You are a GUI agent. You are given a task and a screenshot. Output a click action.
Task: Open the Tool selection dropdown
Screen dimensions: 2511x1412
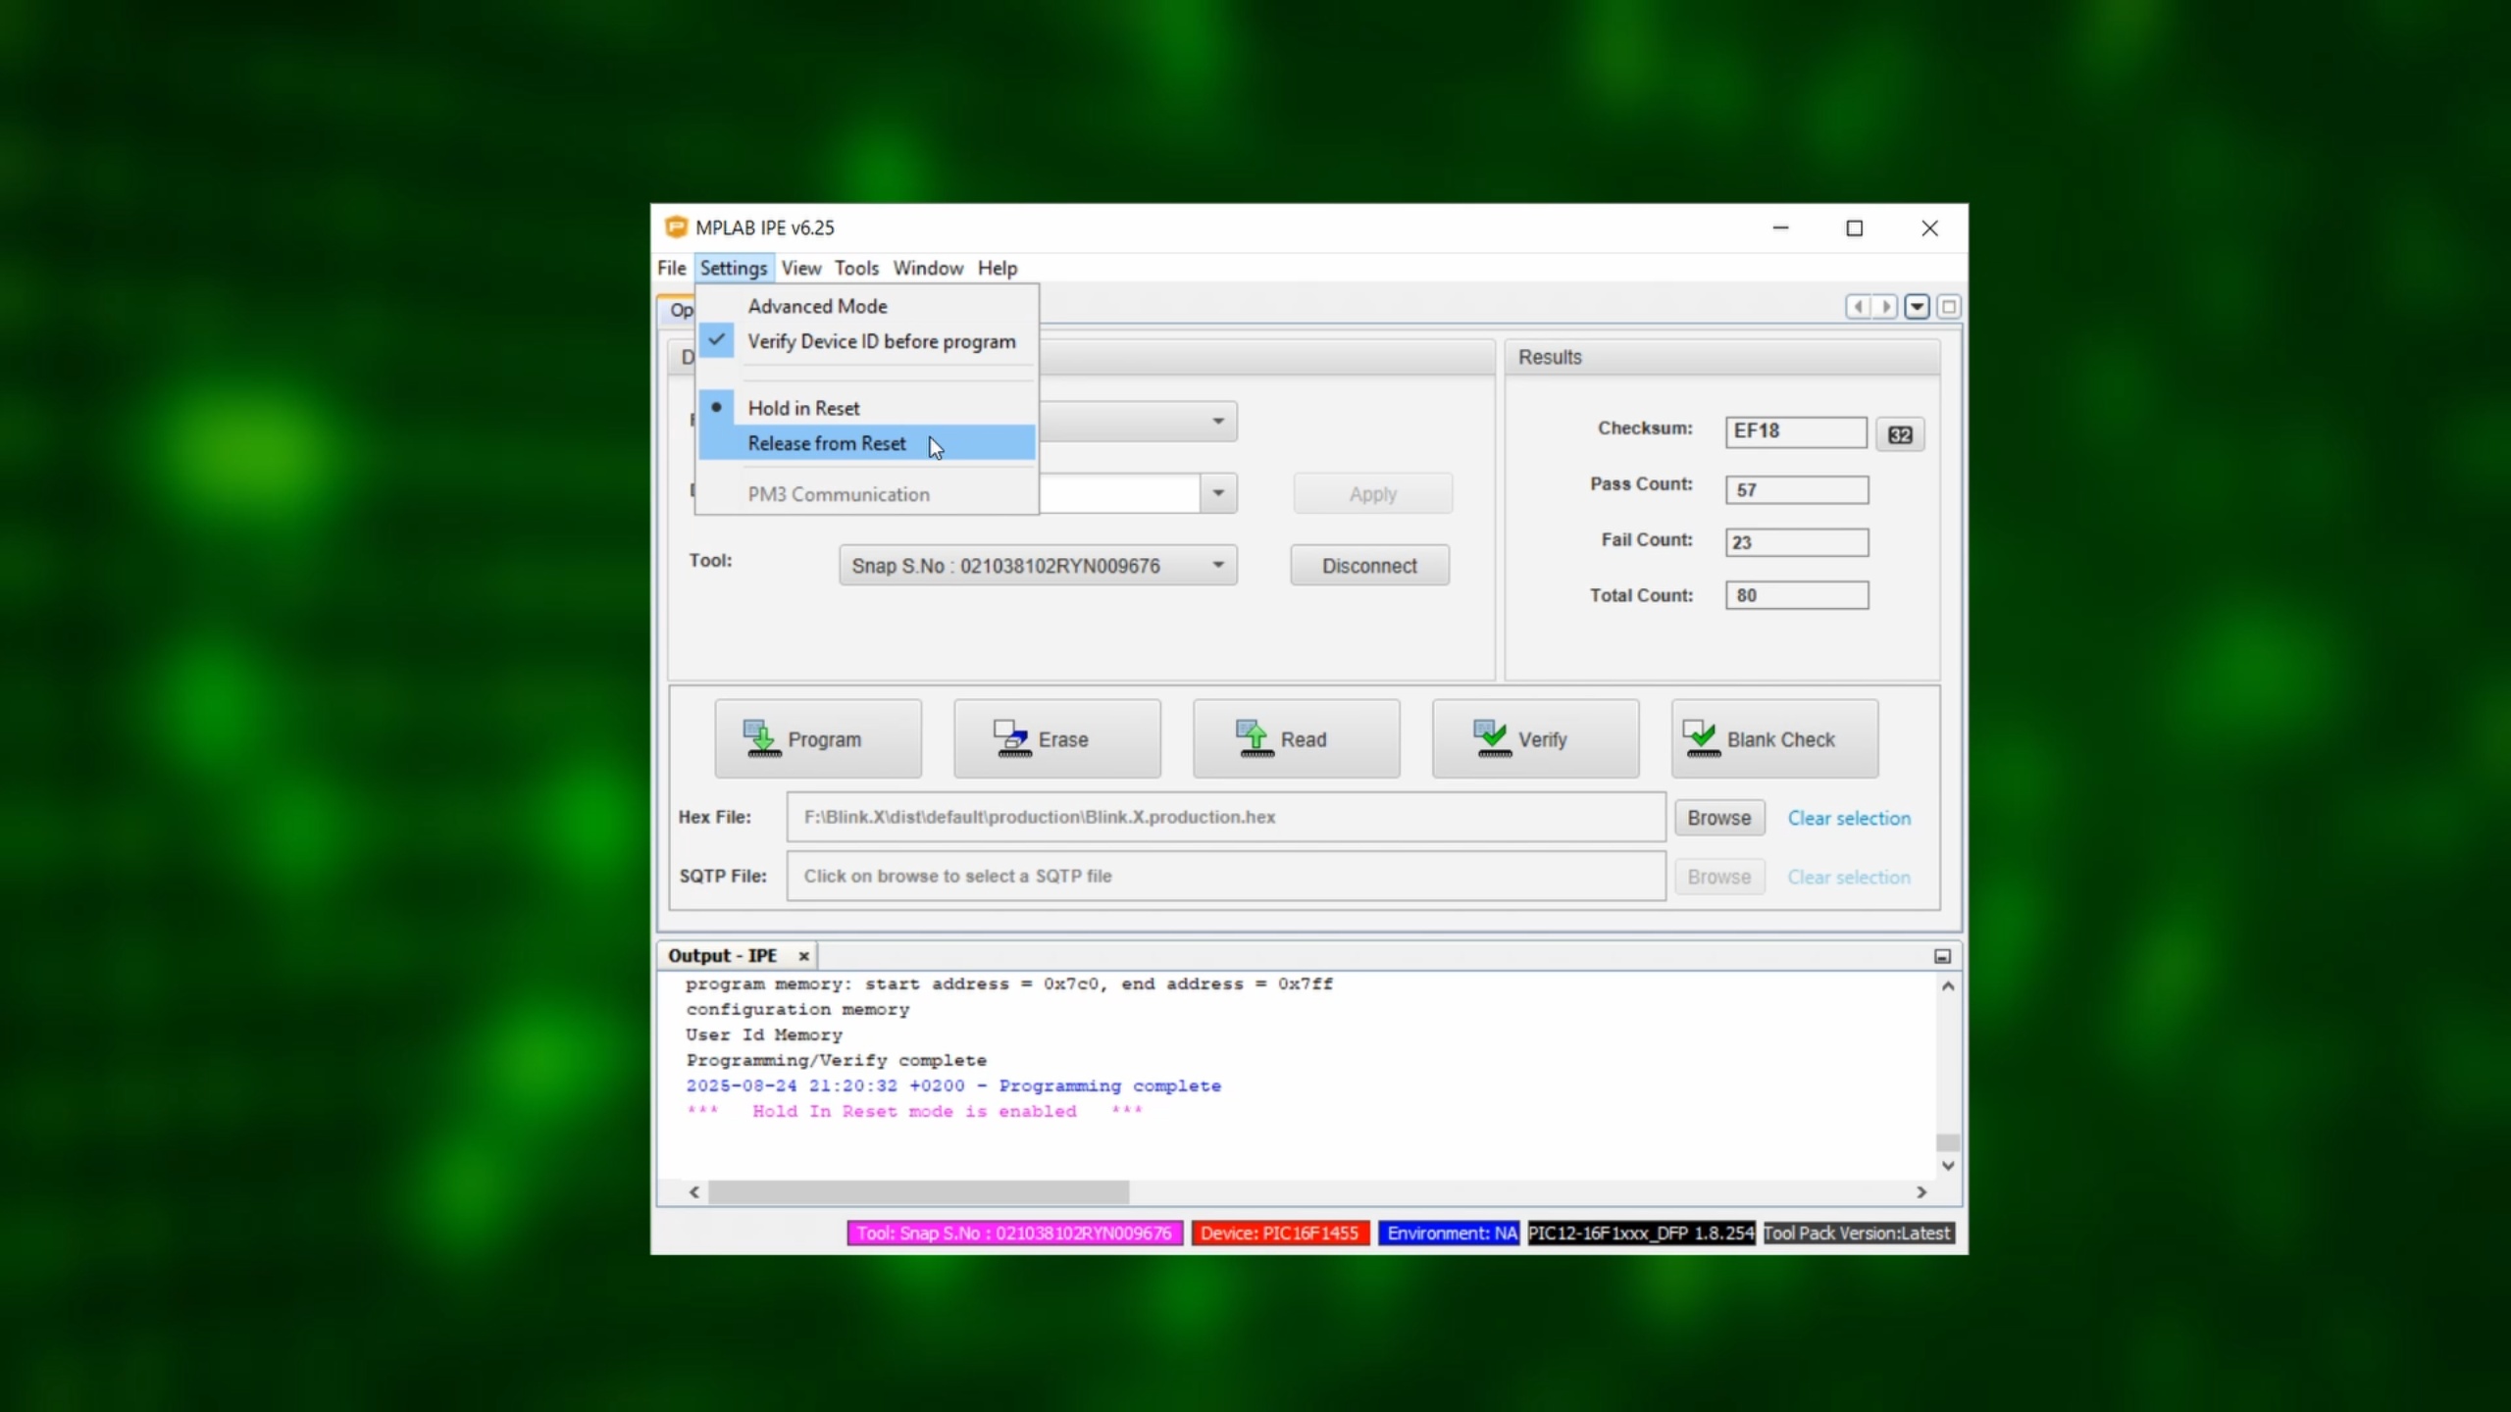(x=1217, y=566)
